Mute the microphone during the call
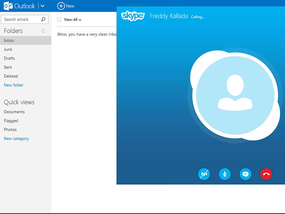This screenshot has height=214, width=285. pyautogui.click(x=225, y=174)
